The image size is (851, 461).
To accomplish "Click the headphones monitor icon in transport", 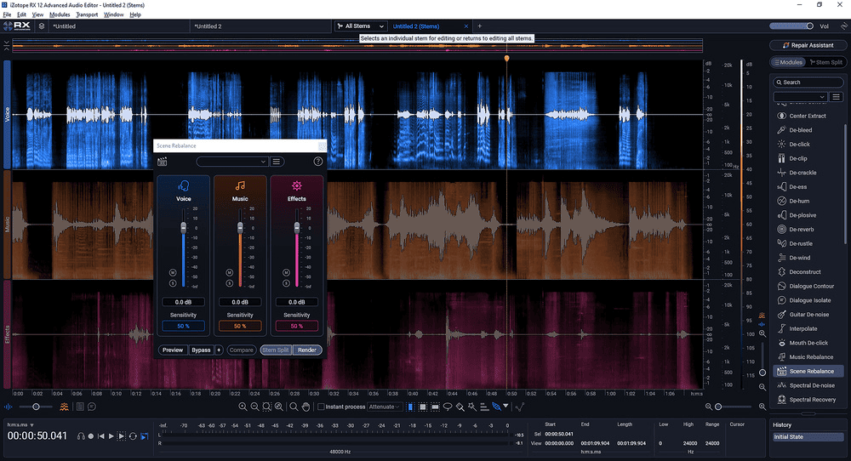I will pyautogui.click(x=81, y=436).
